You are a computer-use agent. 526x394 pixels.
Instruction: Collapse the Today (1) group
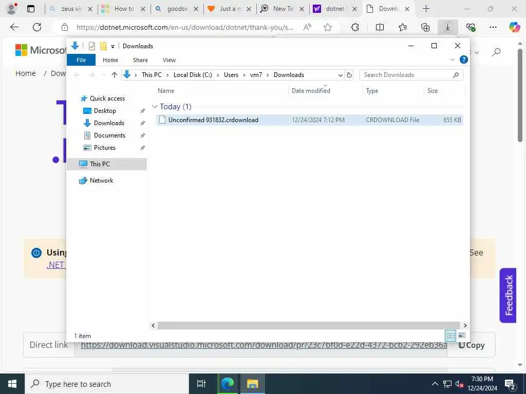point(155,107)
